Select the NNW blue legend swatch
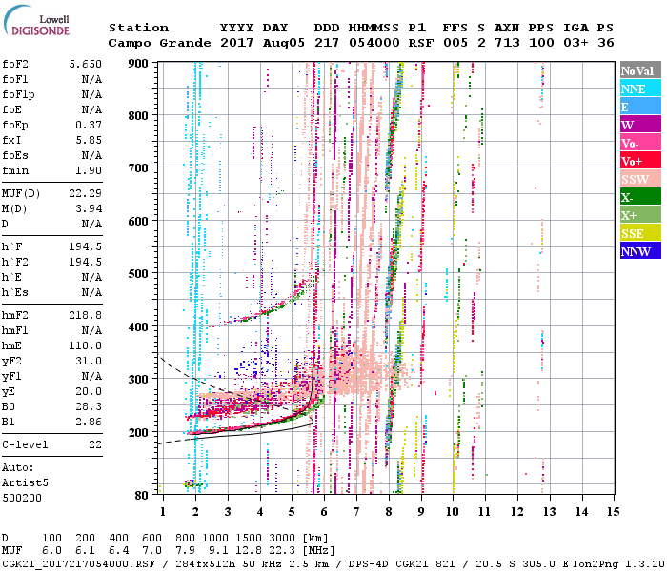Image resolution: width=667 pixels, height=571 pixels. point(639,252)
